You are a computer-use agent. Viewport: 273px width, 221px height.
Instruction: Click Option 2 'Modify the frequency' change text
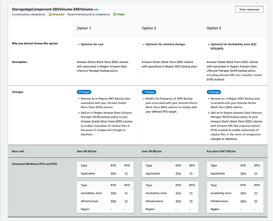(171, 105)
